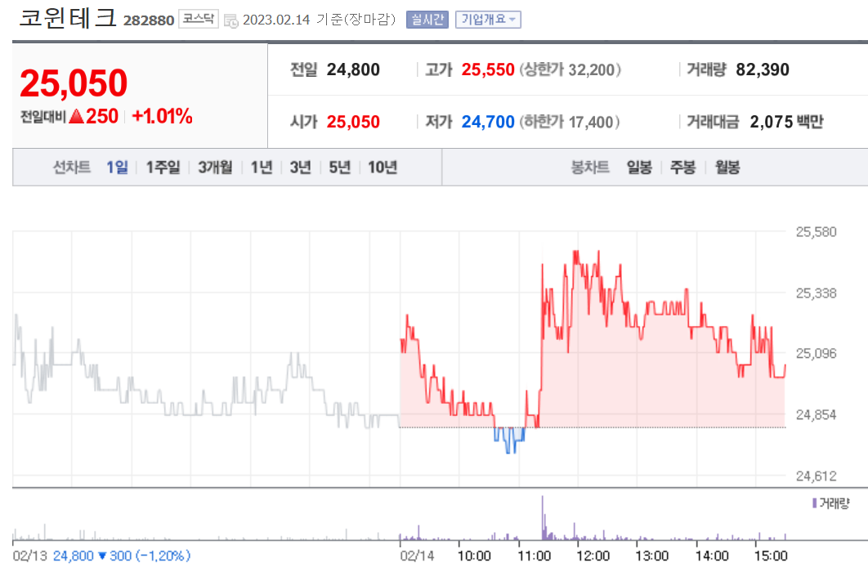This screenshot has width=868, height=577.
Task: Click the 25,580 y-axis label
Action: 816,232
